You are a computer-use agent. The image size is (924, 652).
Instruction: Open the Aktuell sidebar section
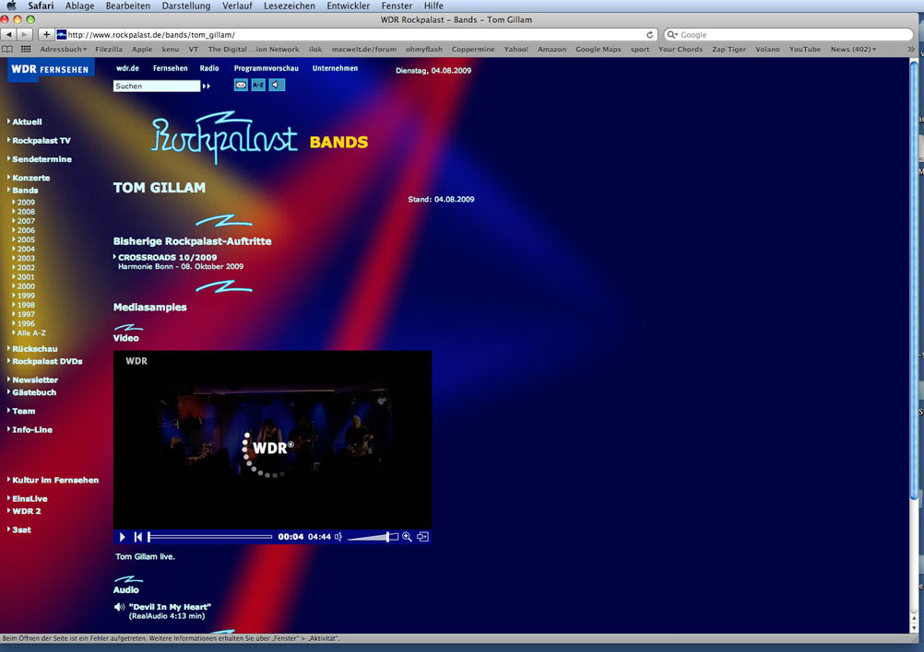click(27, 122)
